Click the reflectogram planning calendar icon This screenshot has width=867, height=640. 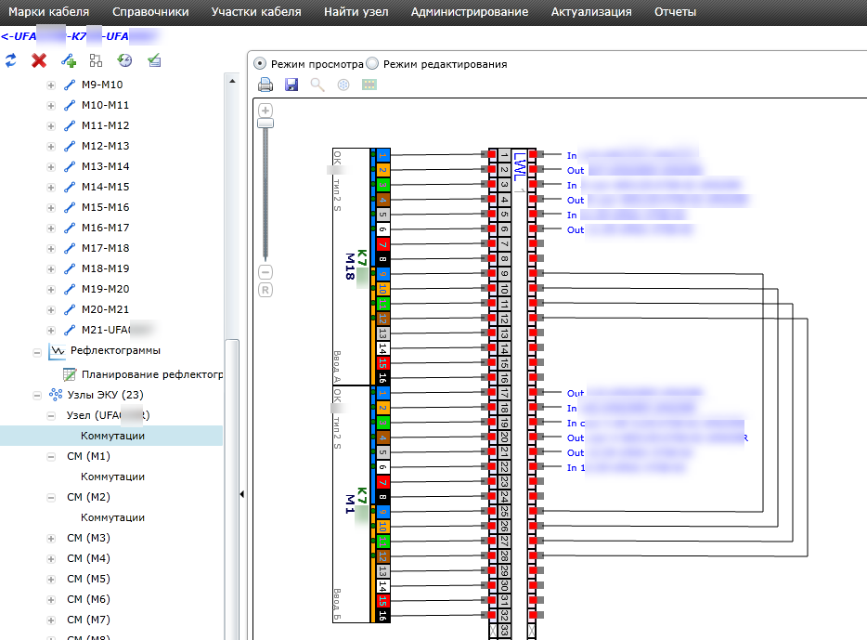[x=70, y=374]
